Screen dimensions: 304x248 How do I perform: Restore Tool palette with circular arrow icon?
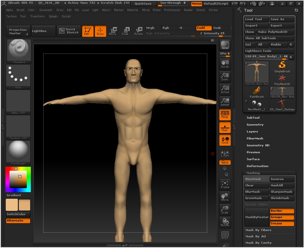click(x=296, y=10)
